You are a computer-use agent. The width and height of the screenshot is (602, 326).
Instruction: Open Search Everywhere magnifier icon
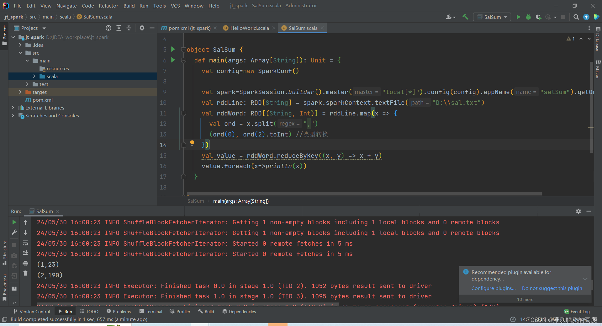click(576, 17)
